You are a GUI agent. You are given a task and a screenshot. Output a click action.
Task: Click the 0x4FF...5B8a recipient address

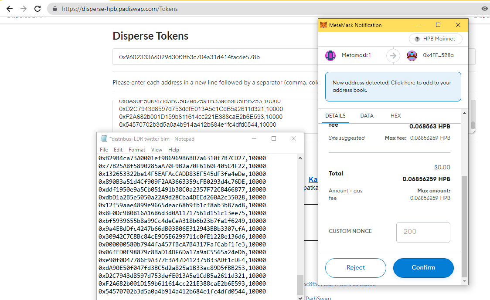pos(438,55)
